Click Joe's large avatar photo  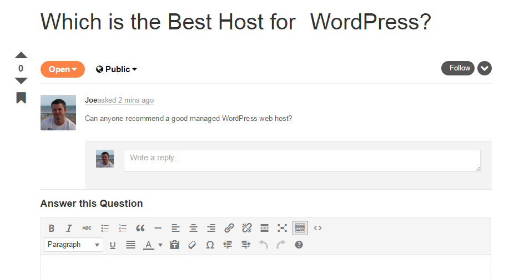pyautogui.click(x=58, y=113)
